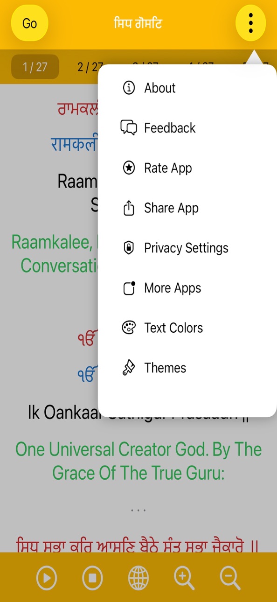
Task: Select the 1 / 27 page tab
Action: click(35, 67)
